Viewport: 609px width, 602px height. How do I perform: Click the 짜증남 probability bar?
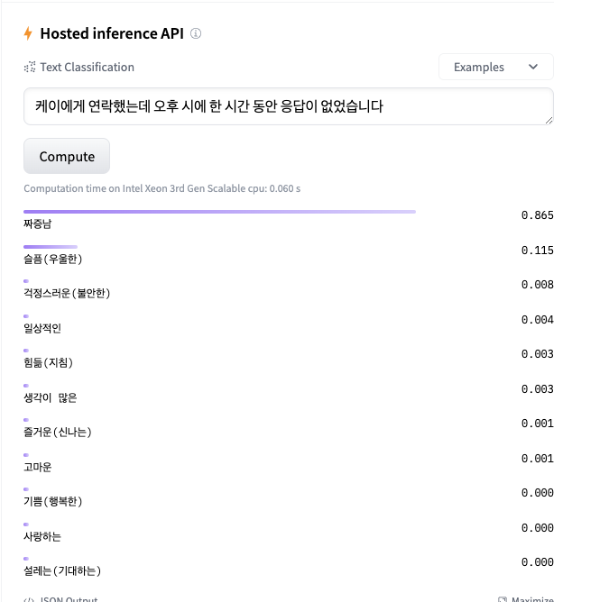tap(219, 212)
